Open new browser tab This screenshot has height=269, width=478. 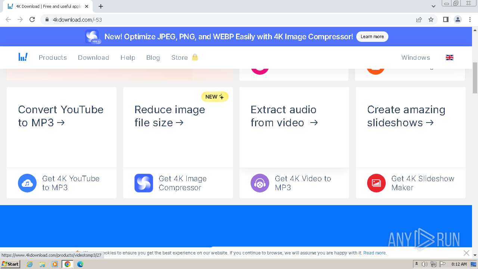[101, 6]
